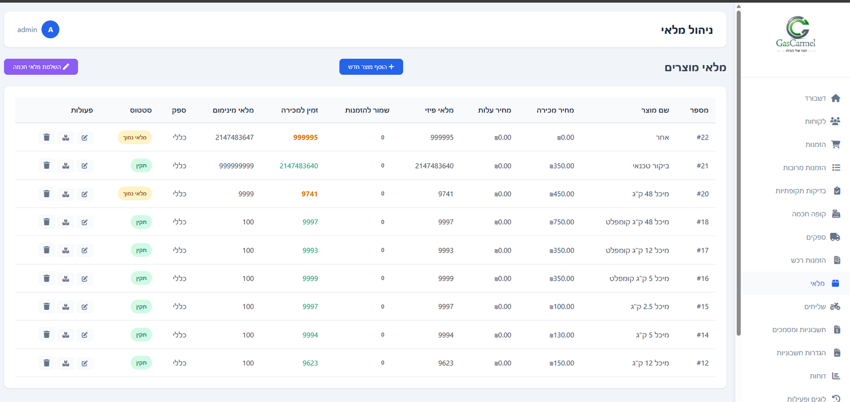The width and height of the screenshot is (850, 402).
Task: Click השלמת מלאי חכמה purple button
Action: tap(41, 67)
